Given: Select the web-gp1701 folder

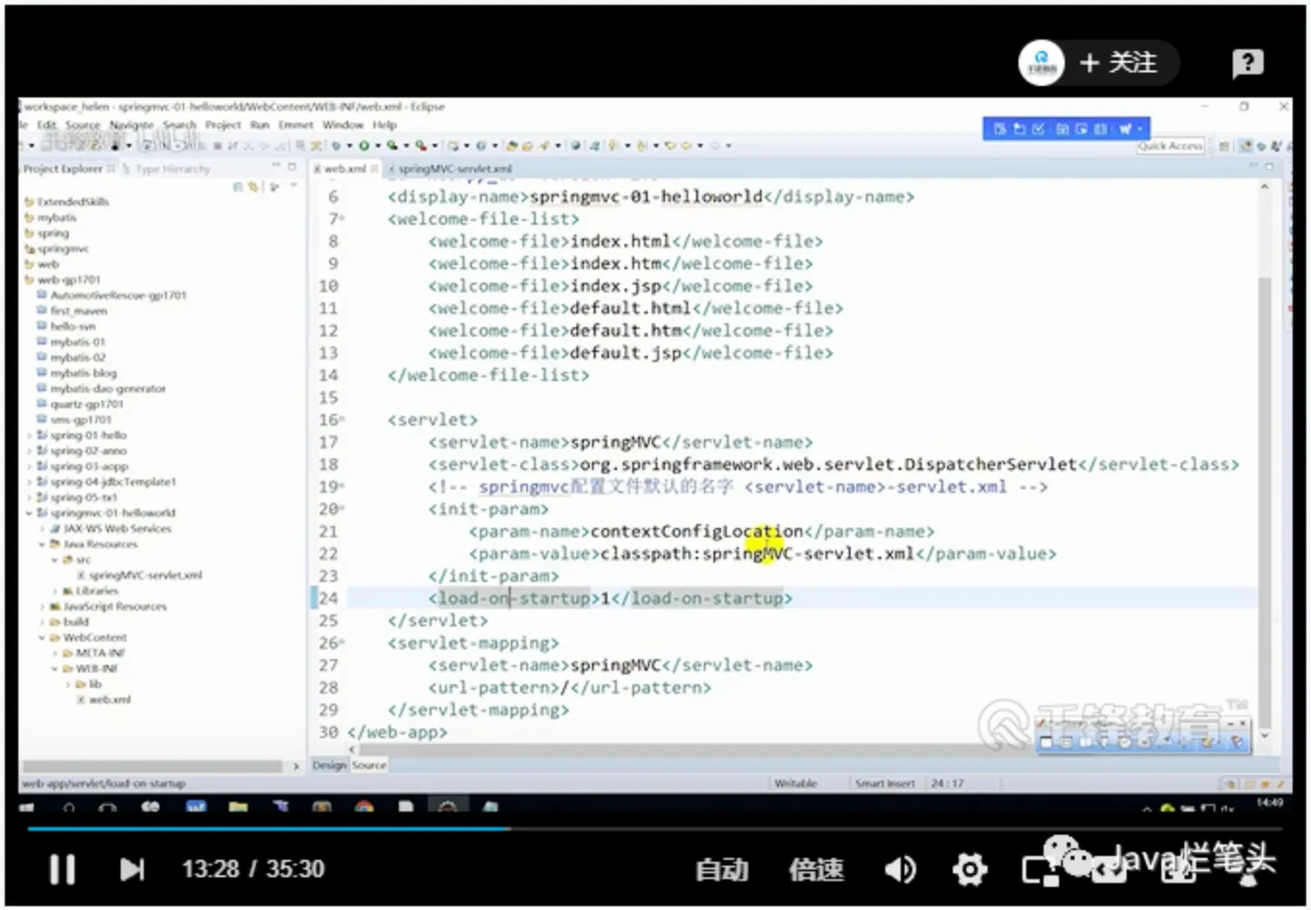Looking at the screenshot, I should (x=62, y=279).
